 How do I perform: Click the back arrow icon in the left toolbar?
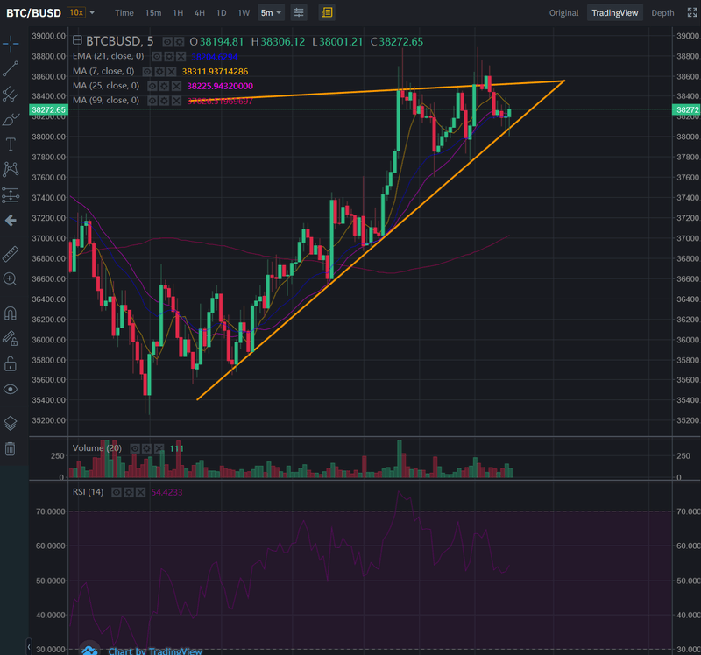[11, 221]
